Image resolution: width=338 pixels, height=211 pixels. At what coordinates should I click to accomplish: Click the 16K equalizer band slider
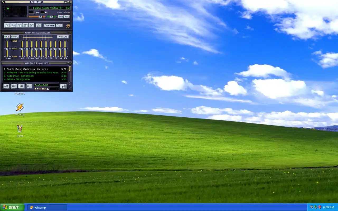tap(65, 49)
